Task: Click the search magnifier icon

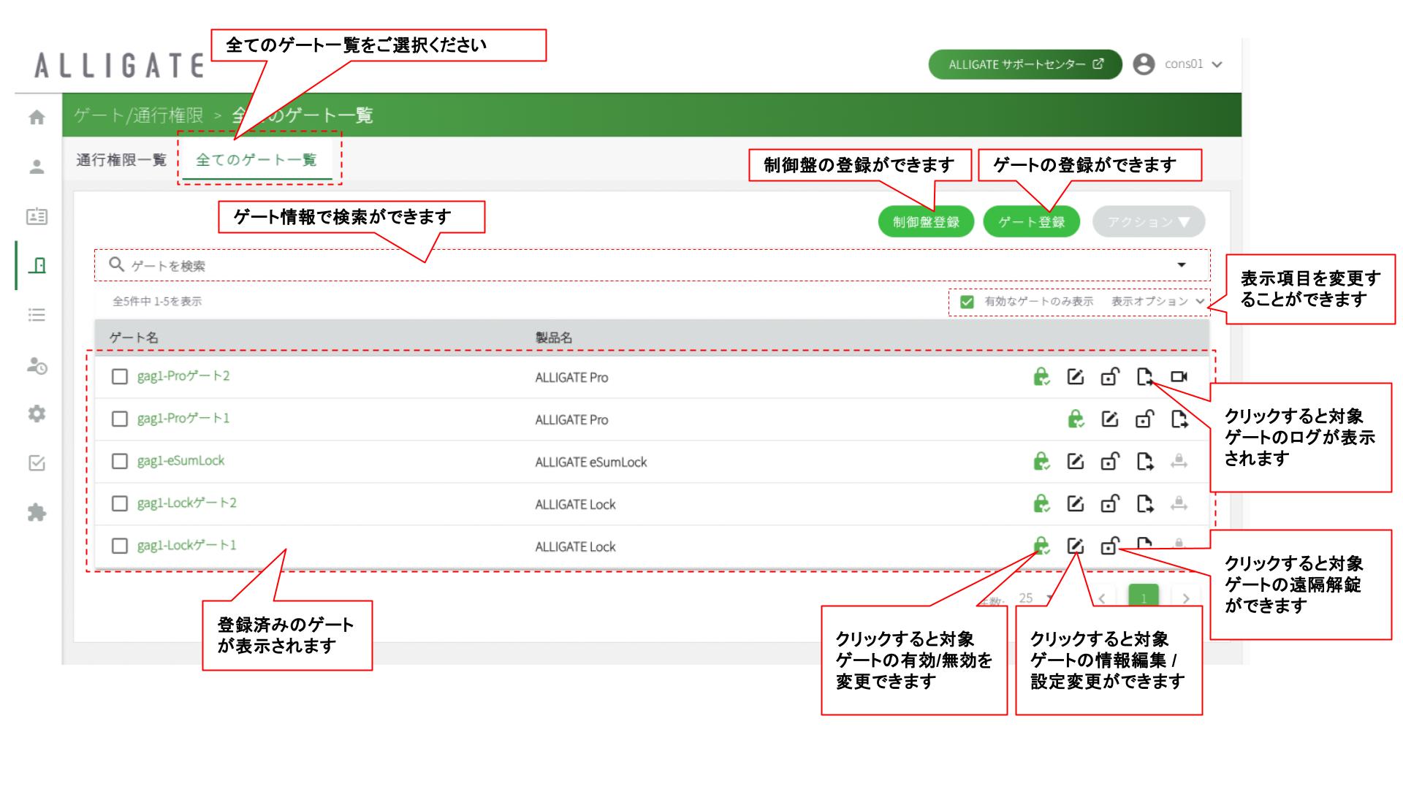Action: pyautogui.click(x=116, y=264)
